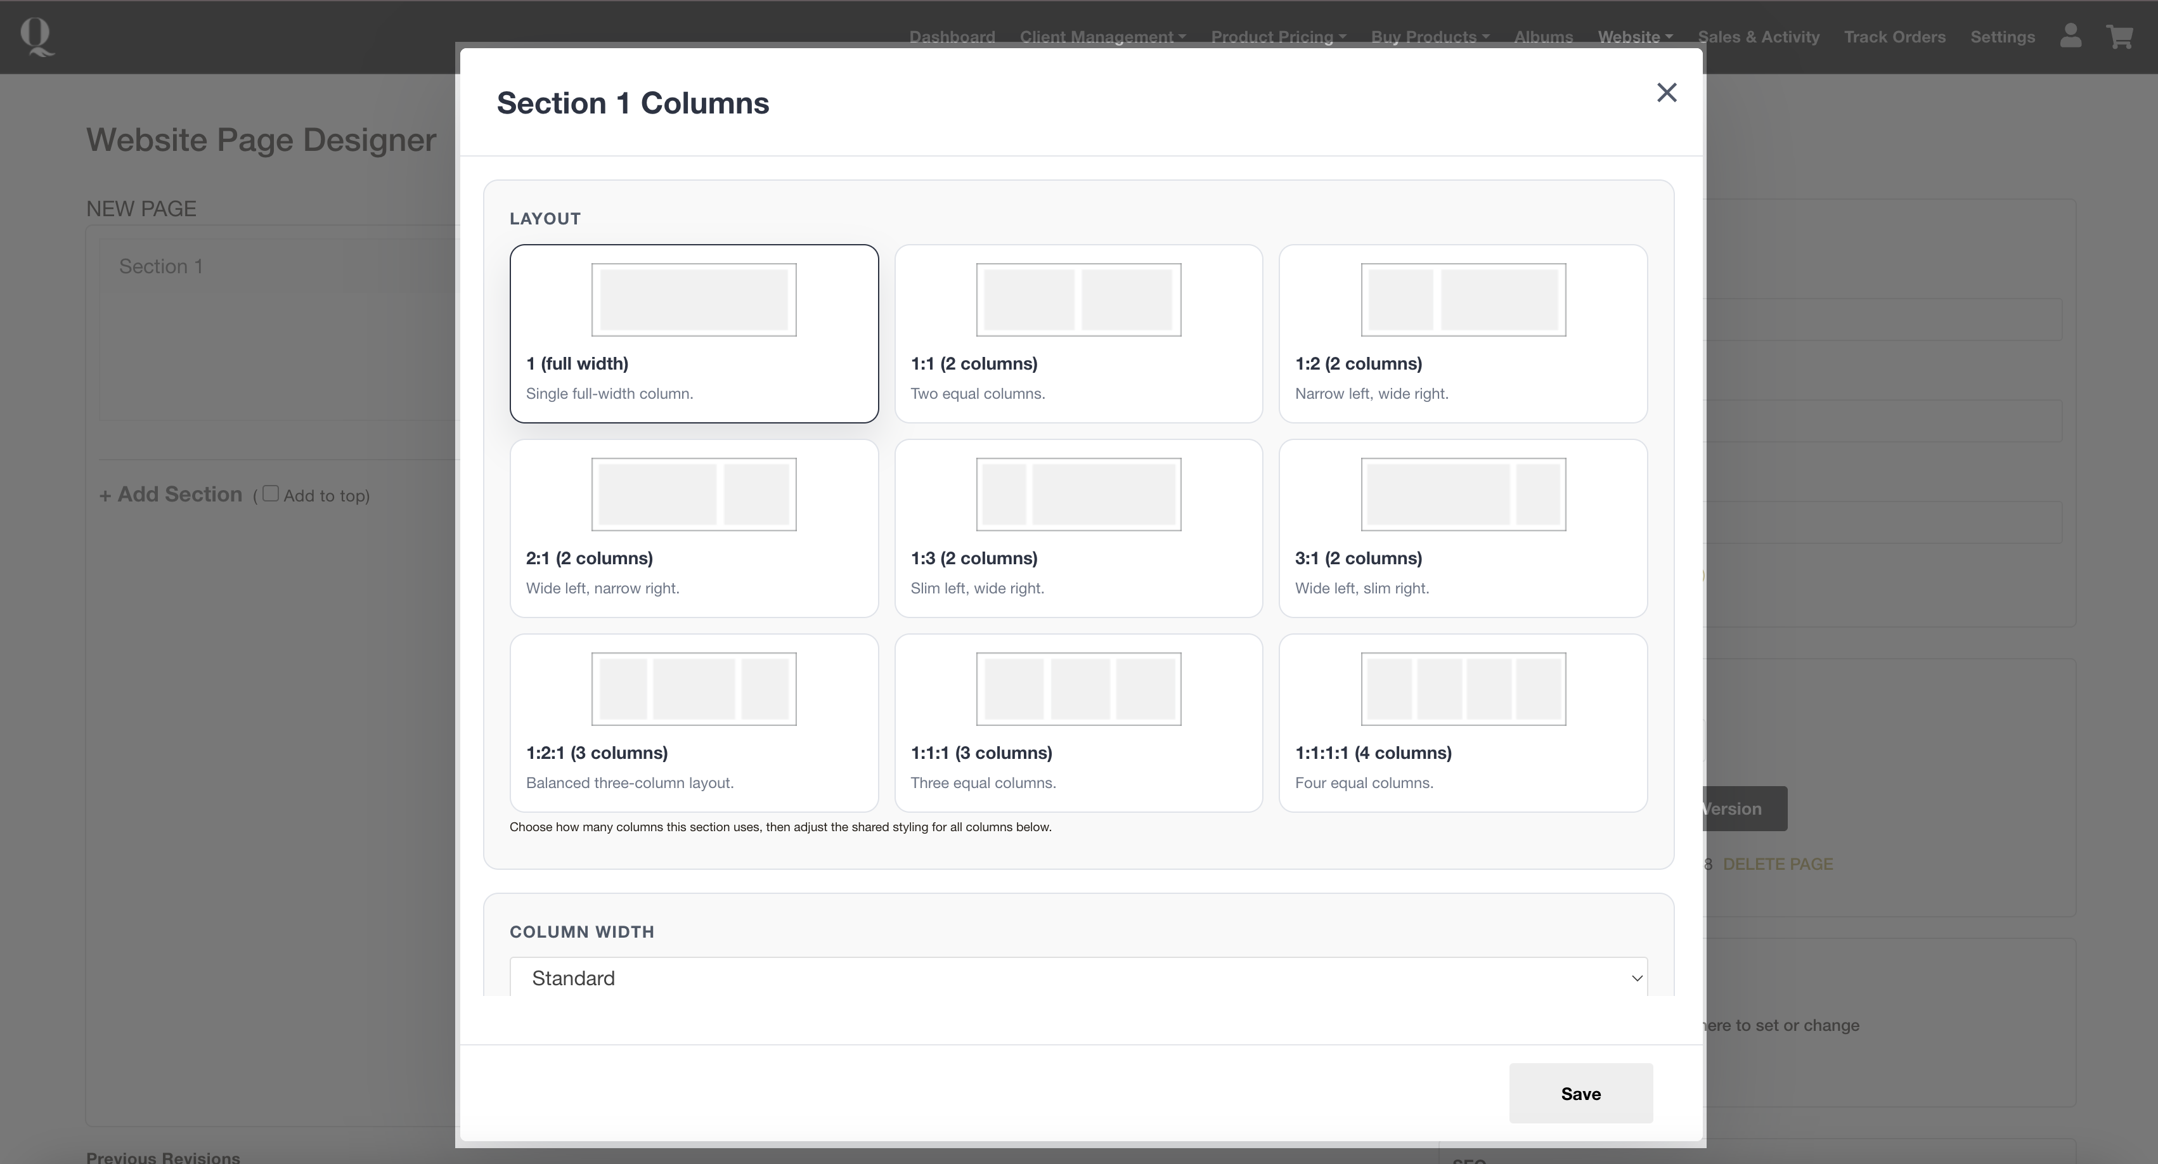The height and width of the screenshot is (1164, 2158).
Task: Open the shopping cart icon
Action: tap(2119, 37)
